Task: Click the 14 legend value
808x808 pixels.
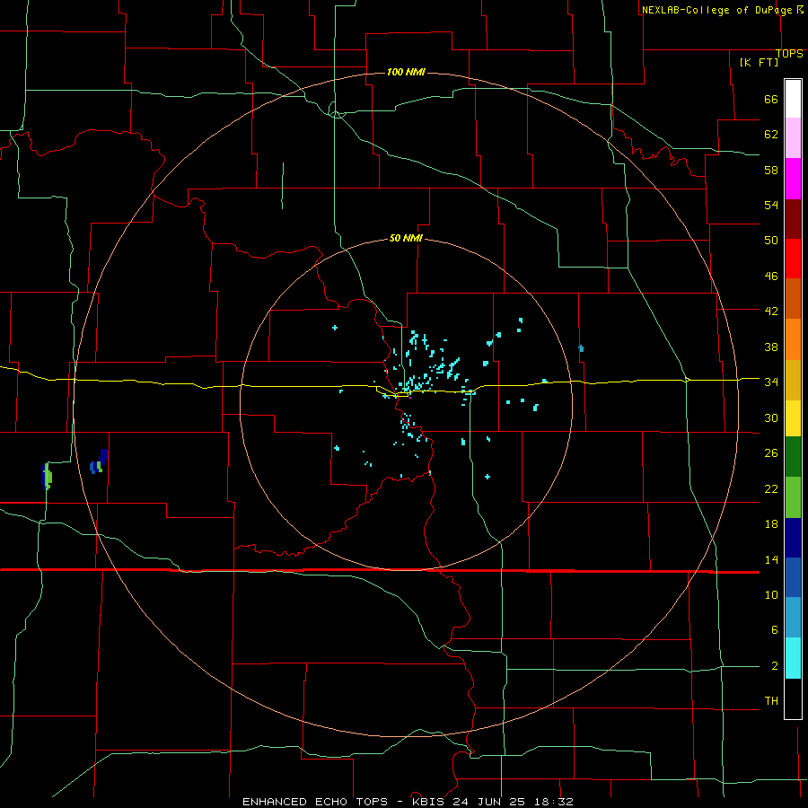Action: click(771, 559)
